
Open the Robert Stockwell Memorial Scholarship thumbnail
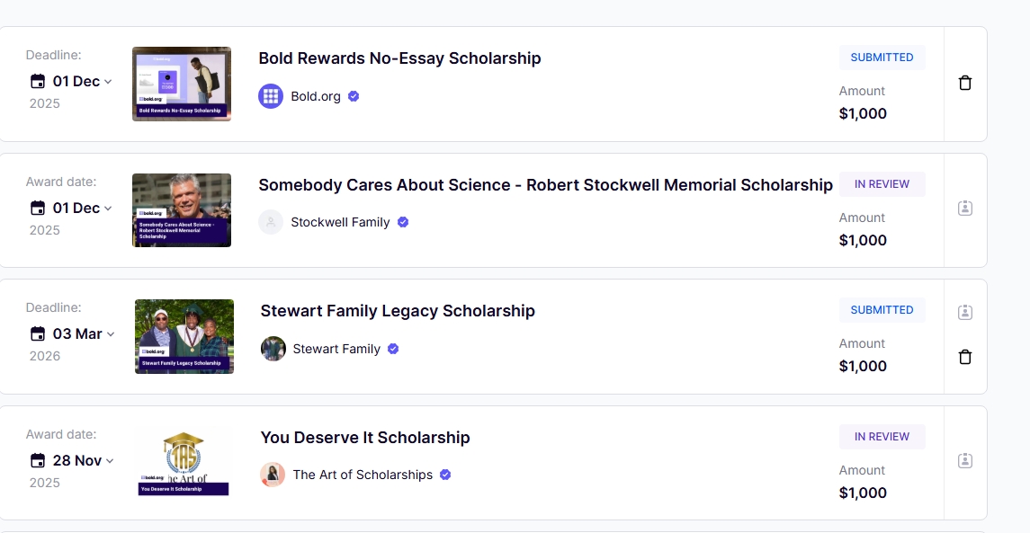[182, 210]
